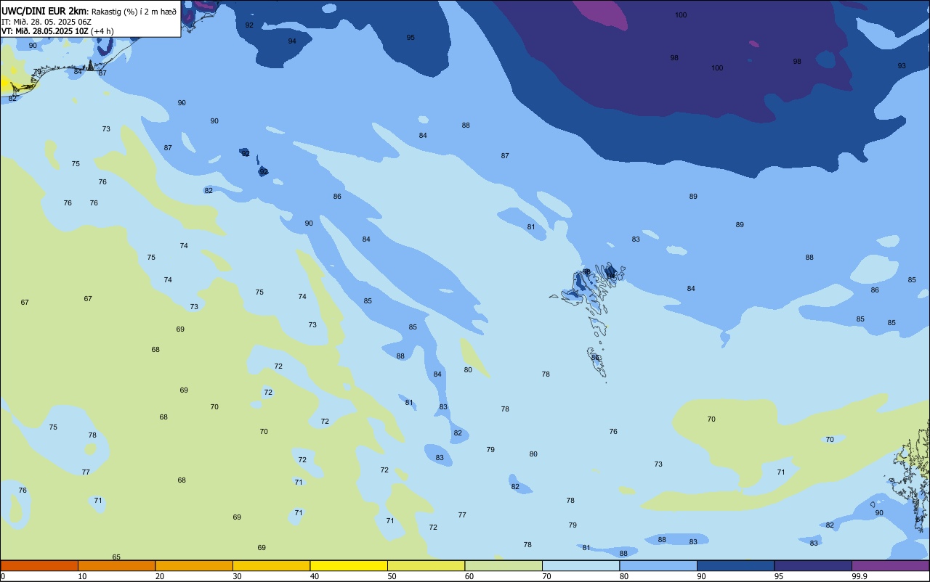Click the color scale tick label 30
The height and width of the screenshot is (582, 930).
(237, 576)
